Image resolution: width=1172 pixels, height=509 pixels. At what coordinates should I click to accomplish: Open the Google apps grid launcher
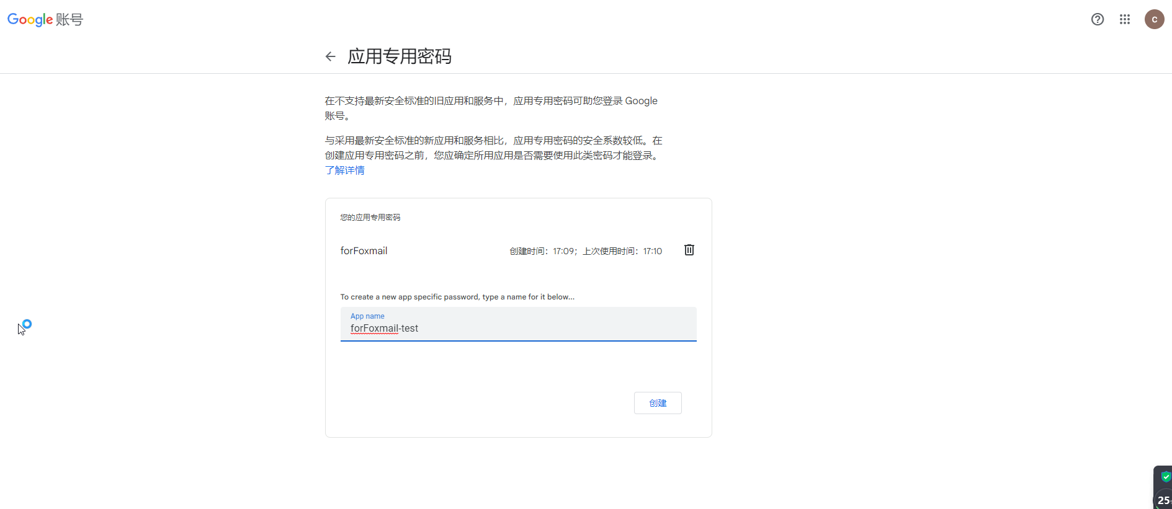1124,19
